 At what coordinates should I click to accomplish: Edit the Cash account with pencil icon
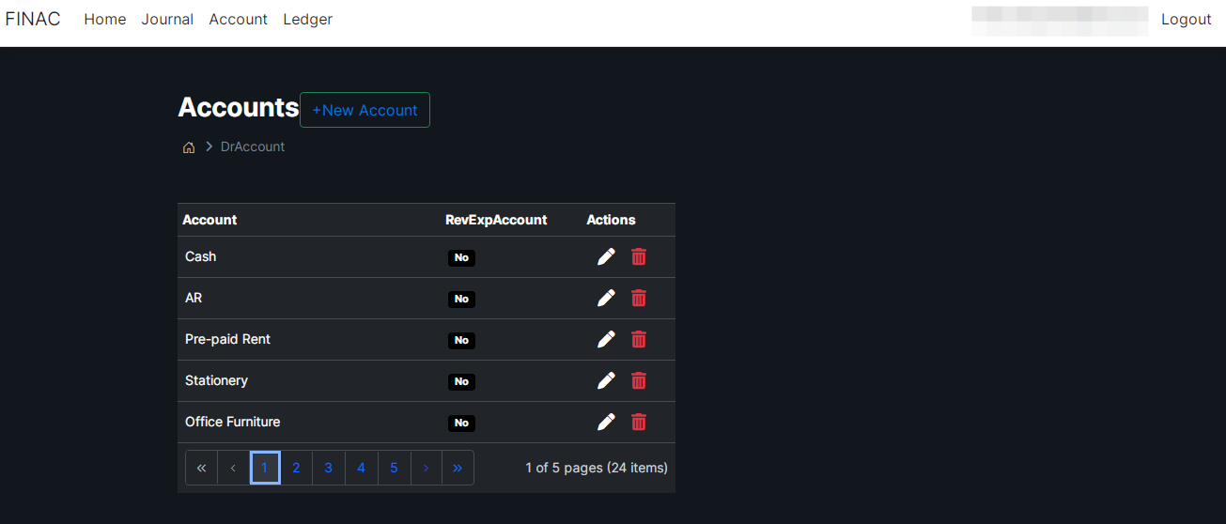[606, 256]
